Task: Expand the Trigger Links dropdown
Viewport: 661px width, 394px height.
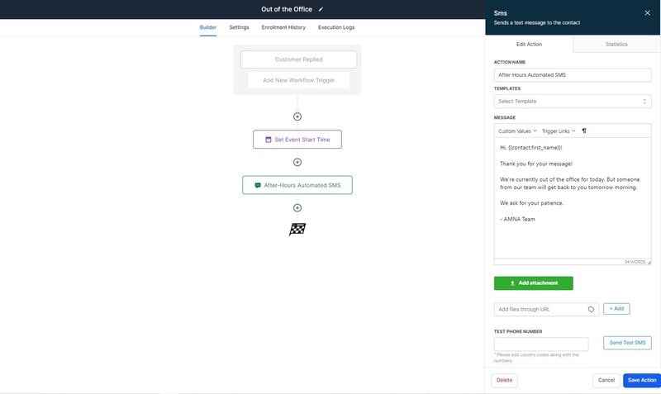Action: click(x=559, y=131)
